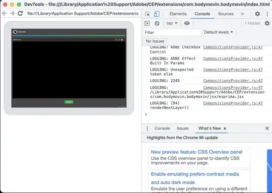Open DevTools settings gear in main toolbar

[257, 14]
